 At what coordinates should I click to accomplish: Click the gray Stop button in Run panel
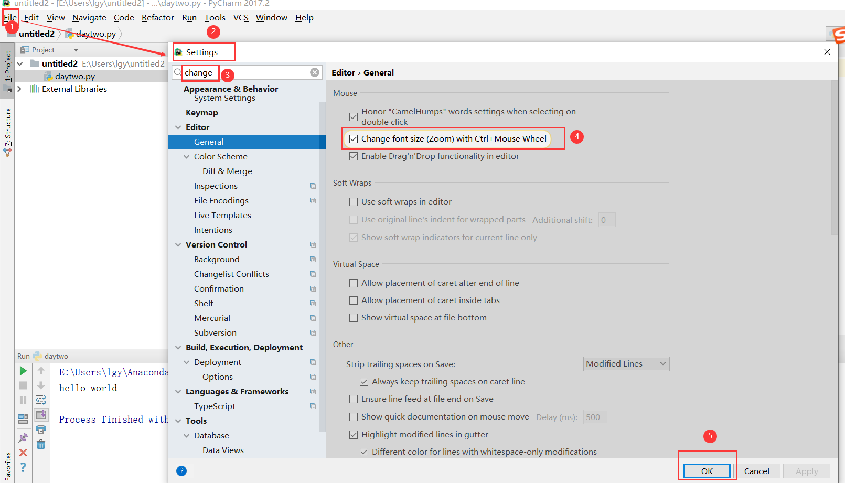point(23,385)
